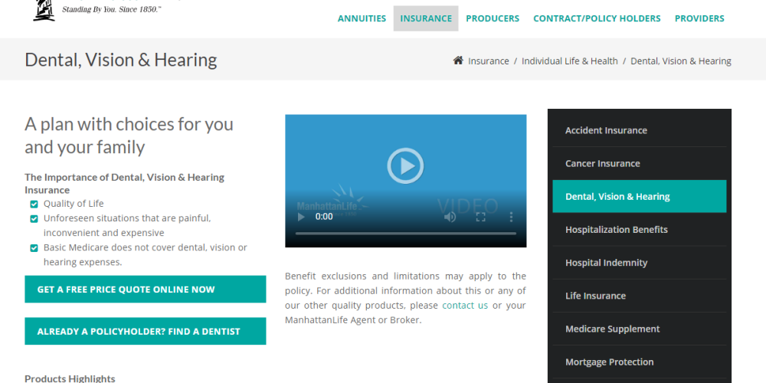Follow the 'contact us' link
Viewport: 766px width, 383px height.
click(464, 305)
